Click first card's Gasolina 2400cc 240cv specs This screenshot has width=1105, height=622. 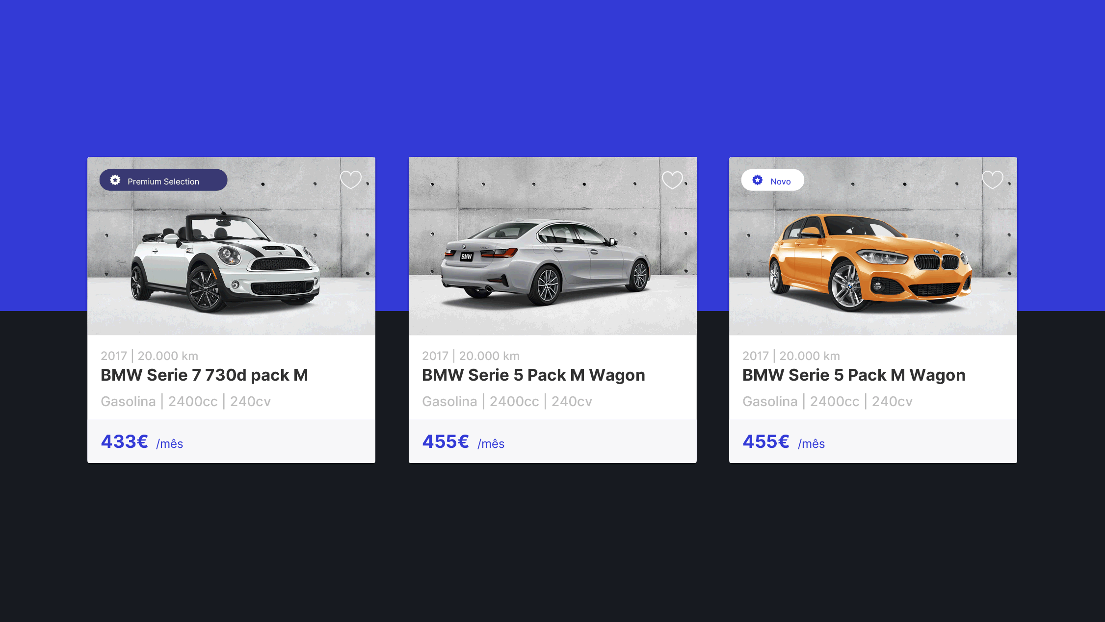(185, 401)
